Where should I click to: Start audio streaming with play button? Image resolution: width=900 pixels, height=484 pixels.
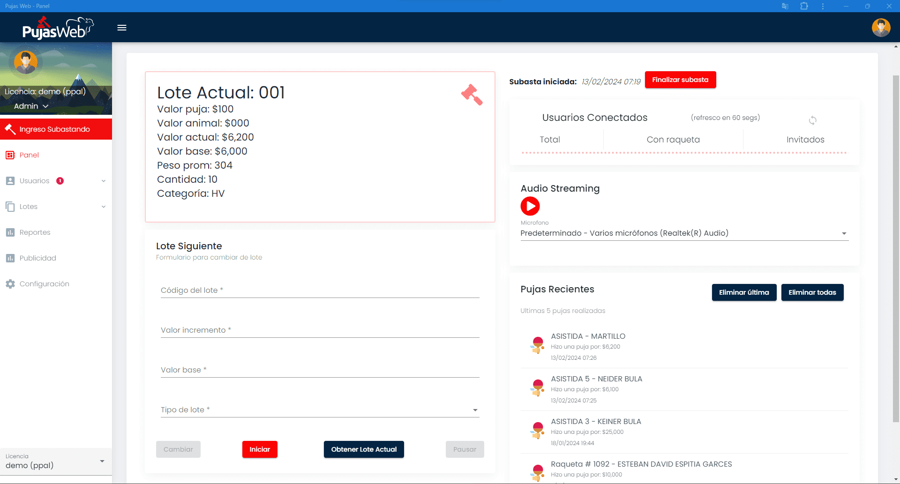tap(530, 206)
